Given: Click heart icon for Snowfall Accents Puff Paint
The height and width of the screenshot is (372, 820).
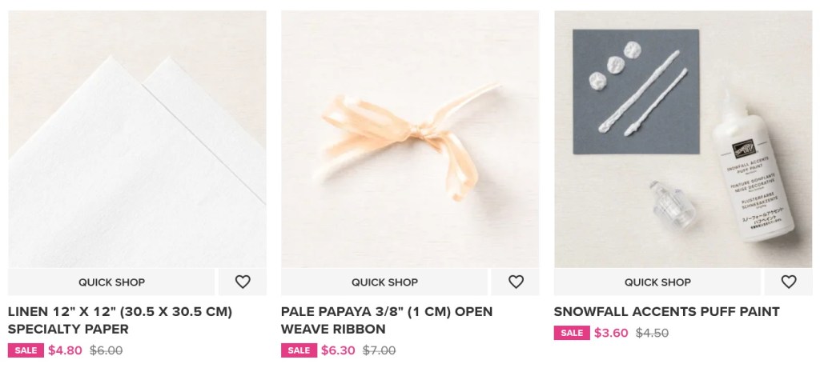Looking at the screenshot, I should pos(789,282).
